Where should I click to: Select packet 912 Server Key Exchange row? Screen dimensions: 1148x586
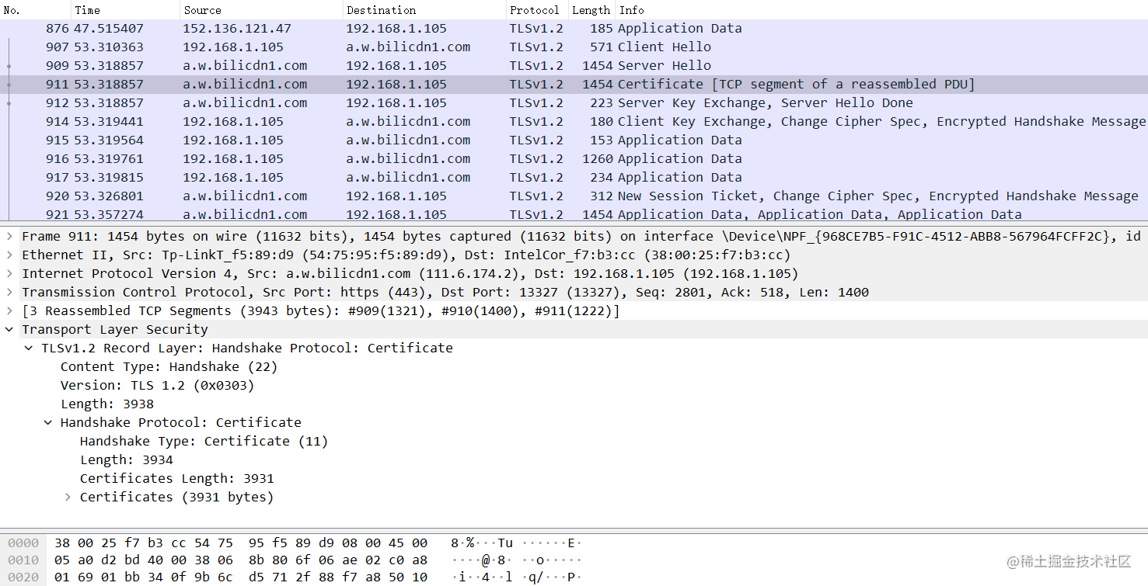[x=574, y=102]
